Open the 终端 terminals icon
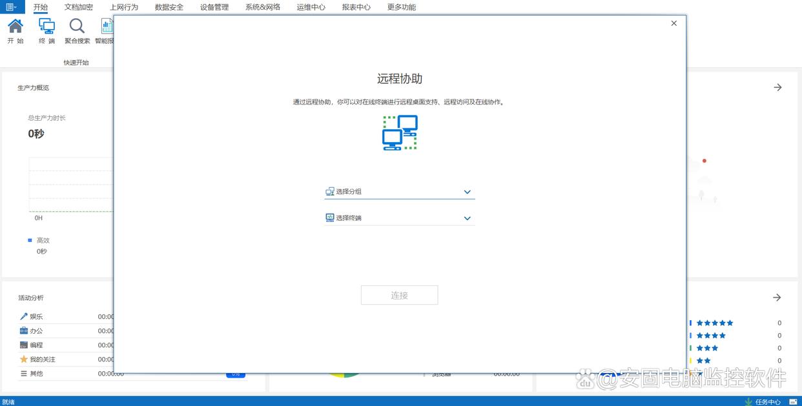Image resolution: width=802 pixels, height=406 pixels. point(46,26)
